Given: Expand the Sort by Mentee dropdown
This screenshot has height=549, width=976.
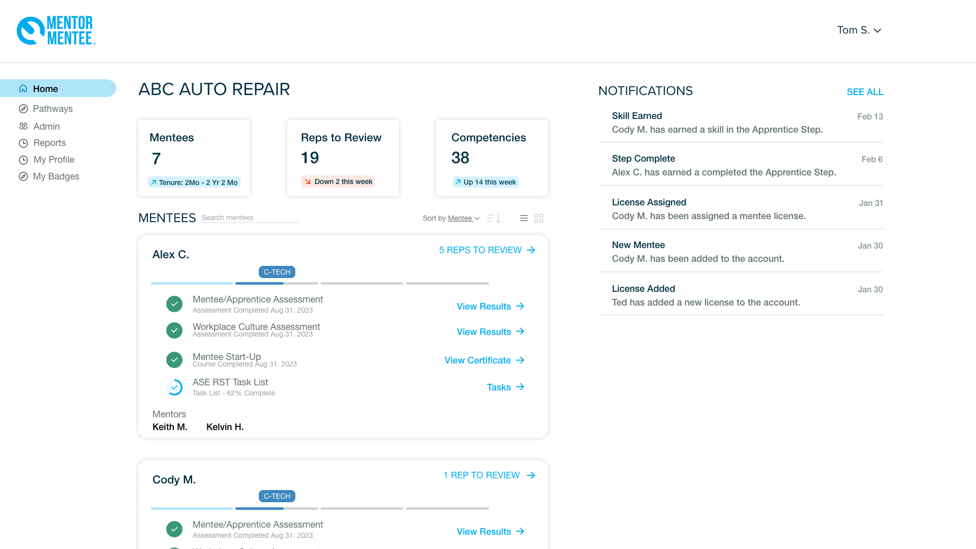Looking at the screenshot, I should tap(463, 218).
